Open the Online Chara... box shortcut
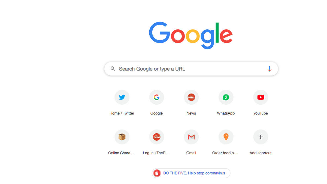Image resolution: width=327 pixels, height=184 pixels. point(122,137)
